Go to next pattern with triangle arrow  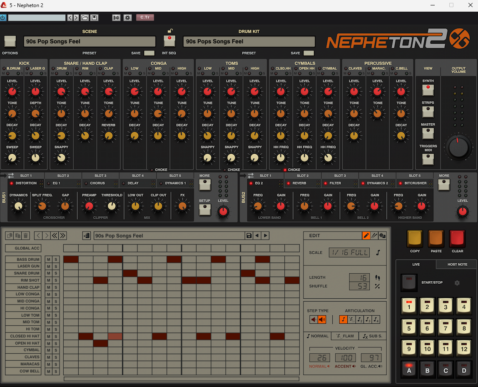click(x=265, y=235)
